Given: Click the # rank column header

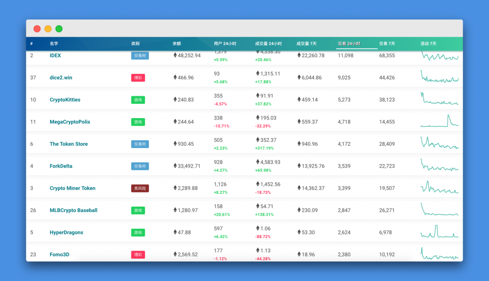Looking at the screenshot, I should pos(32,43).
